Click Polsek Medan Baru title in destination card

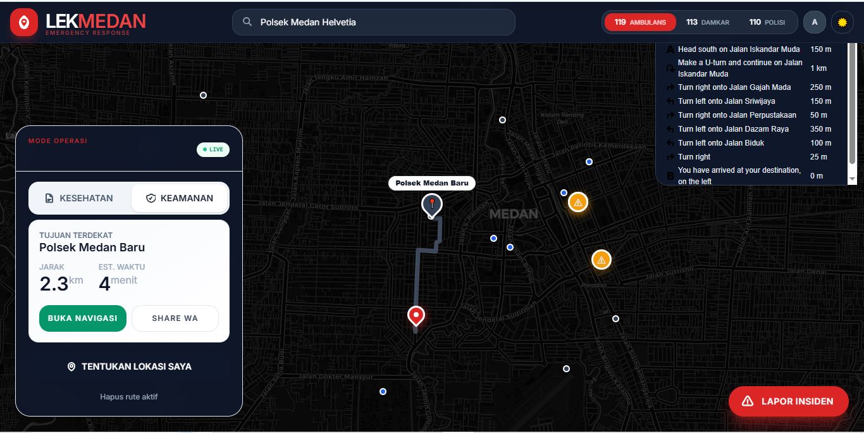tap(92, 248)
